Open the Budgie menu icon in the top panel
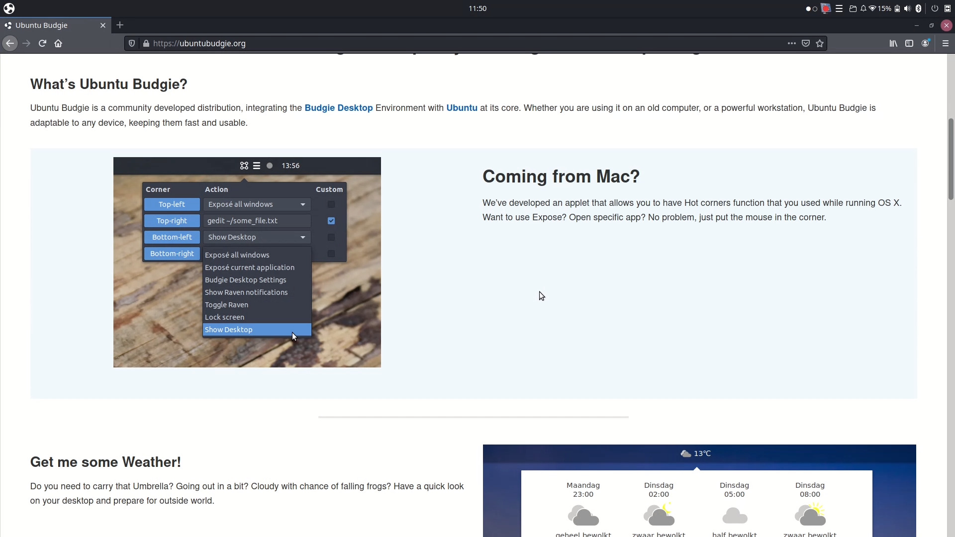Image resolution: width=955 pixels, height=537 pixels. [x=9, y=8]
